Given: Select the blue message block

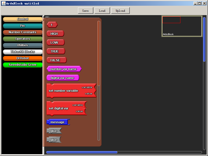Looking at the screenshot, I should point(58,122).
